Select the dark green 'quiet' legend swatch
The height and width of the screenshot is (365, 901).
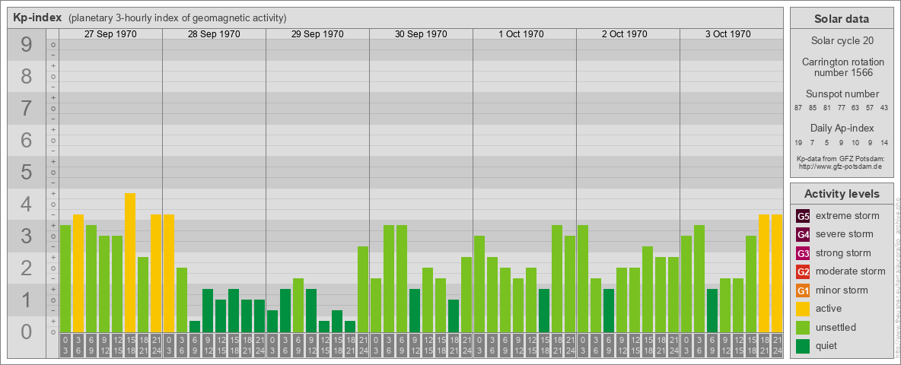tap(803, 345)
